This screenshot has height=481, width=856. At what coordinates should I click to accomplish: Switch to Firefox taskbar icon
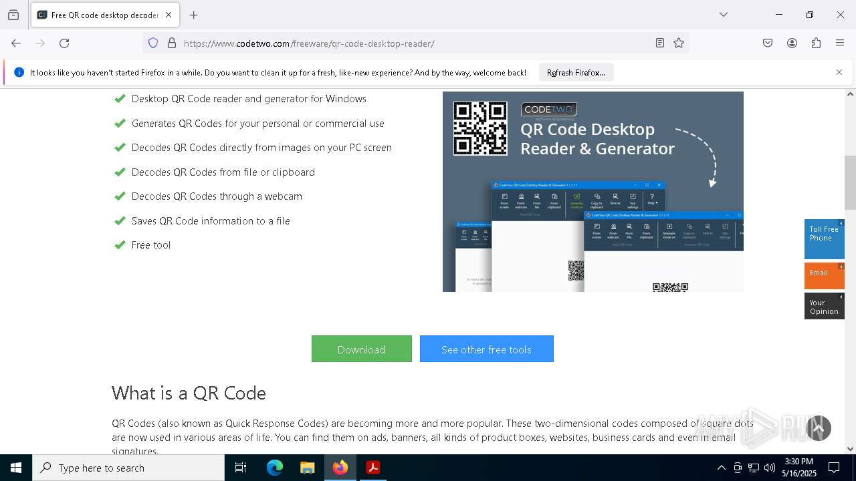(x=340, y=468)
